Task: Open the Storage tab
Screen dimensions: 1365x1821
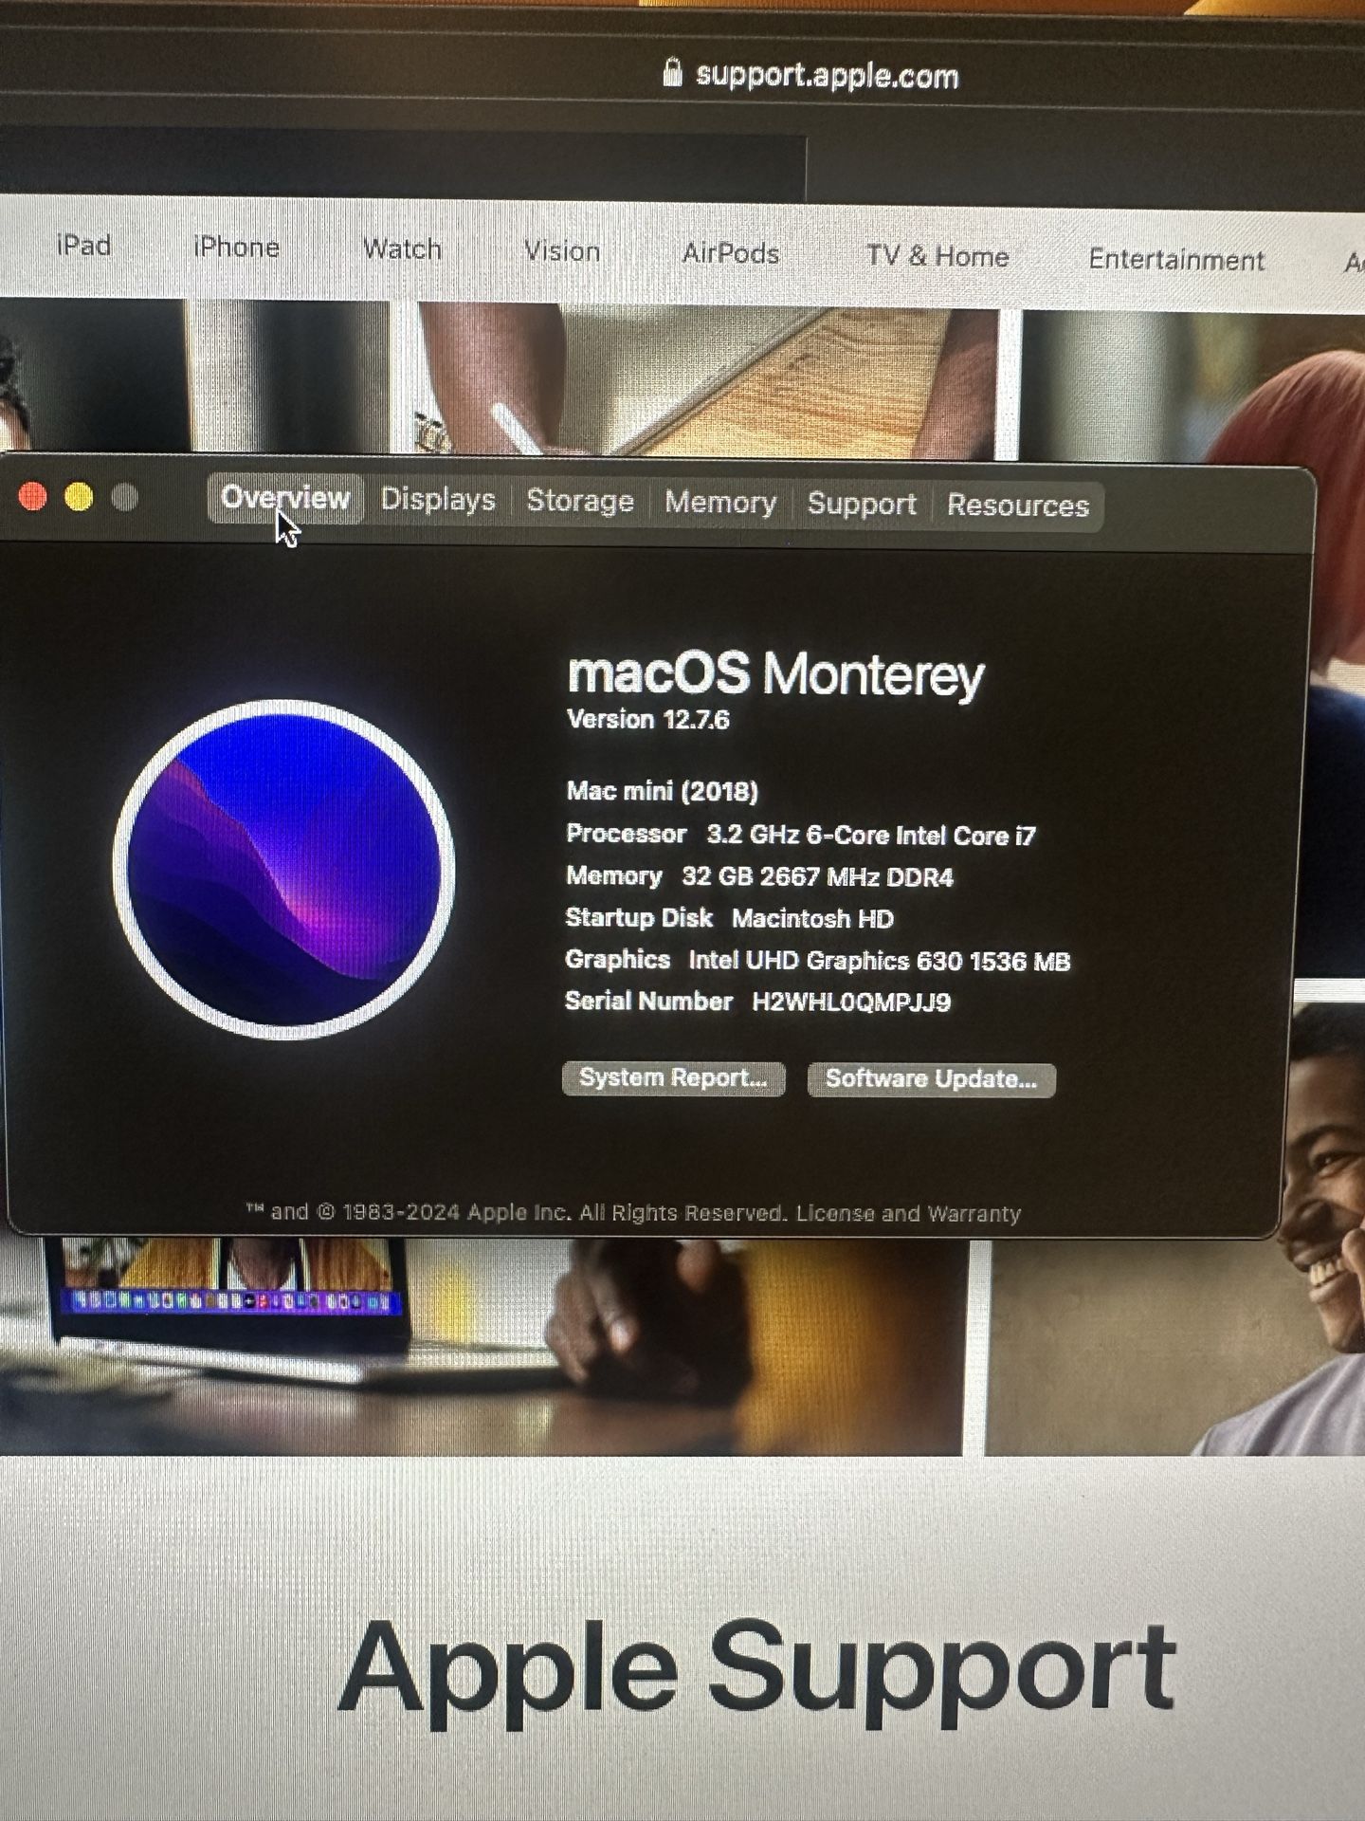Action: (x=579, y=501)
